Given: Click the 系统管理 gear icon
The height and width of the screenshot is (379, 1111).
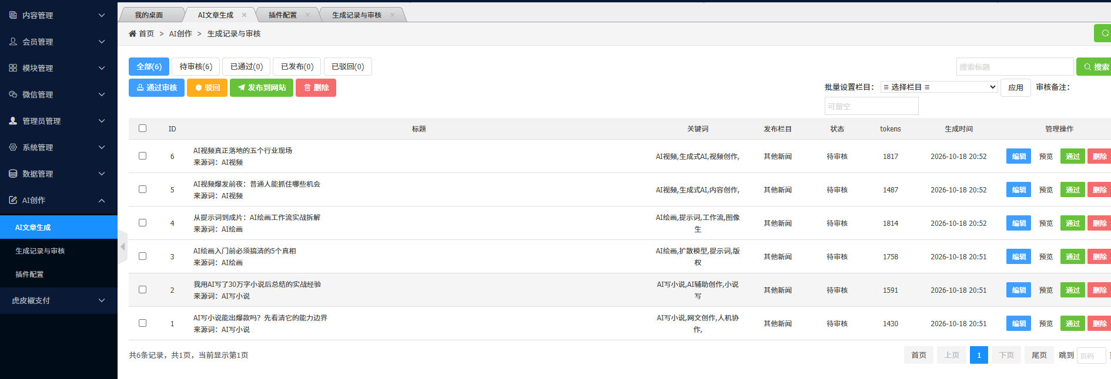Looking at the screenshot, I should point(13,147).
